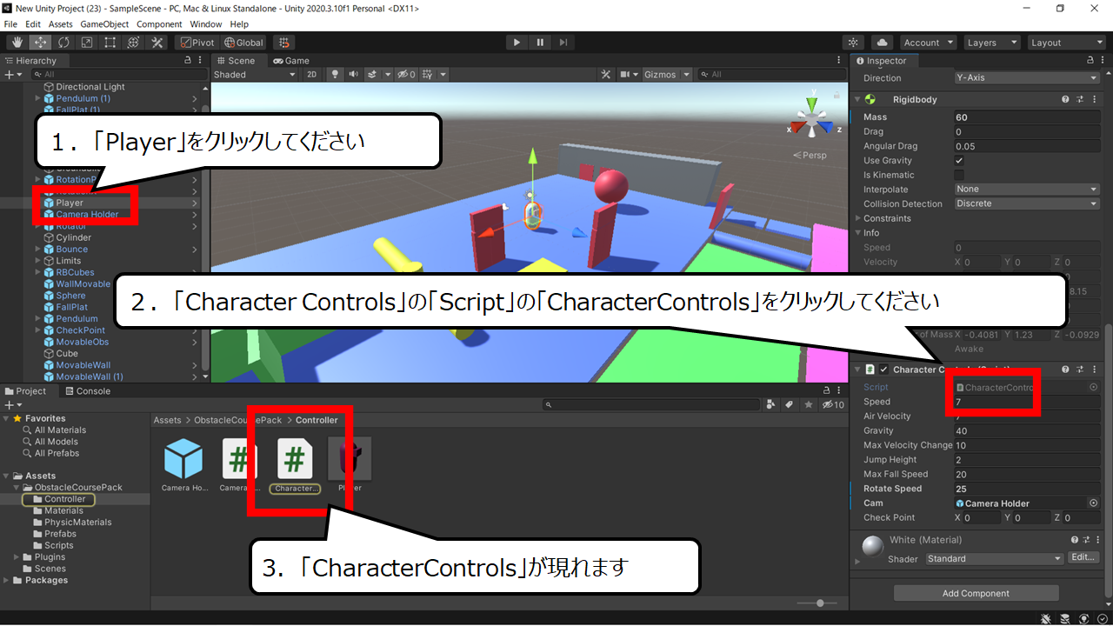Select the Hand tool in toolbar

pos(17,42)
